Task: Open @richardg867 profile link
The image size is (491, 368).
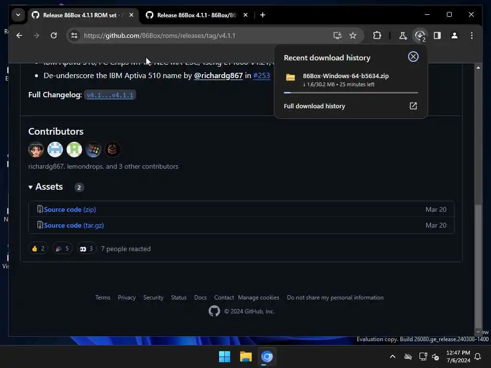Action: click(218, 75)
